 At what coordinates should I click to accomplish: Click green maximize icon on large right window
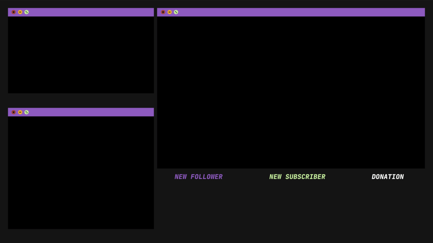pyautogui.click(x=176, y=12)
